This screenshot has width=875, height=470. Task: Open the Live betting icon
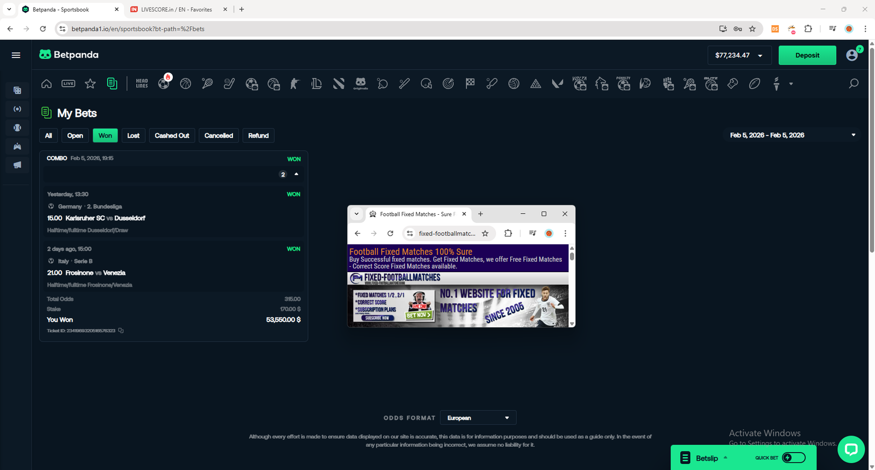point(68,84)
